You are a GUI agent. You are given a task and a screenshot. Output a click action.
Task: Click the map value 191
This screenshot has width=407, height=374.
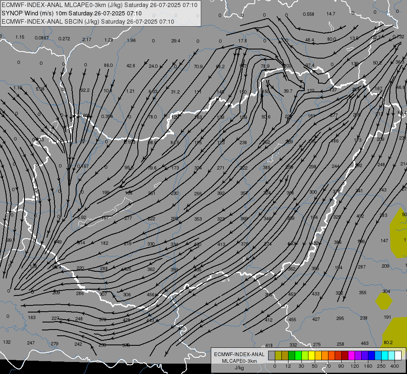point(387,317)
